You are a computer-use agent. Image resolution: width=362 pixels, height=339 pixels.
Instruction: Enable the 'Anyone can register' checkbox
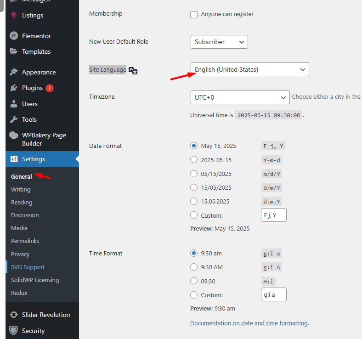click(x=194, y=14)
